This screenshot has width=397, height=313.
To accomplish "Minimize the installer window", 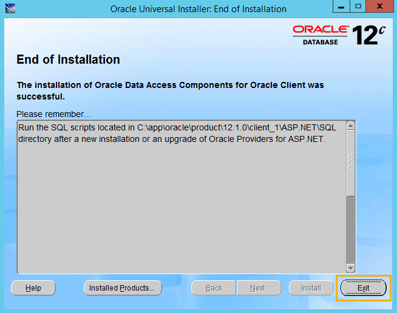I will tap(341, 6).
